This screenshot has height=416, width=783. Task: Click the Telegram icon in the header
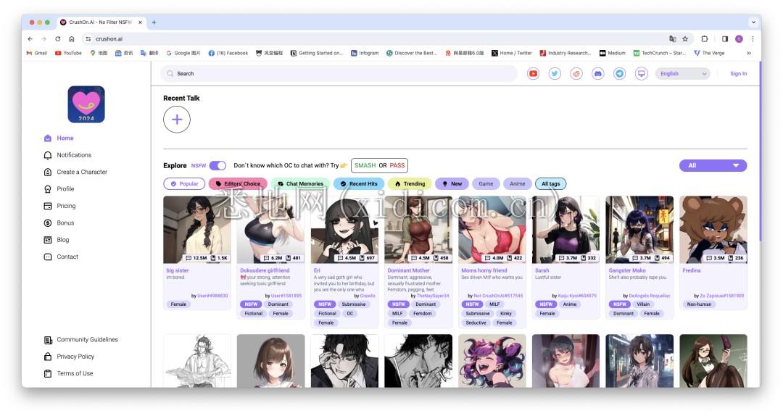620,73
